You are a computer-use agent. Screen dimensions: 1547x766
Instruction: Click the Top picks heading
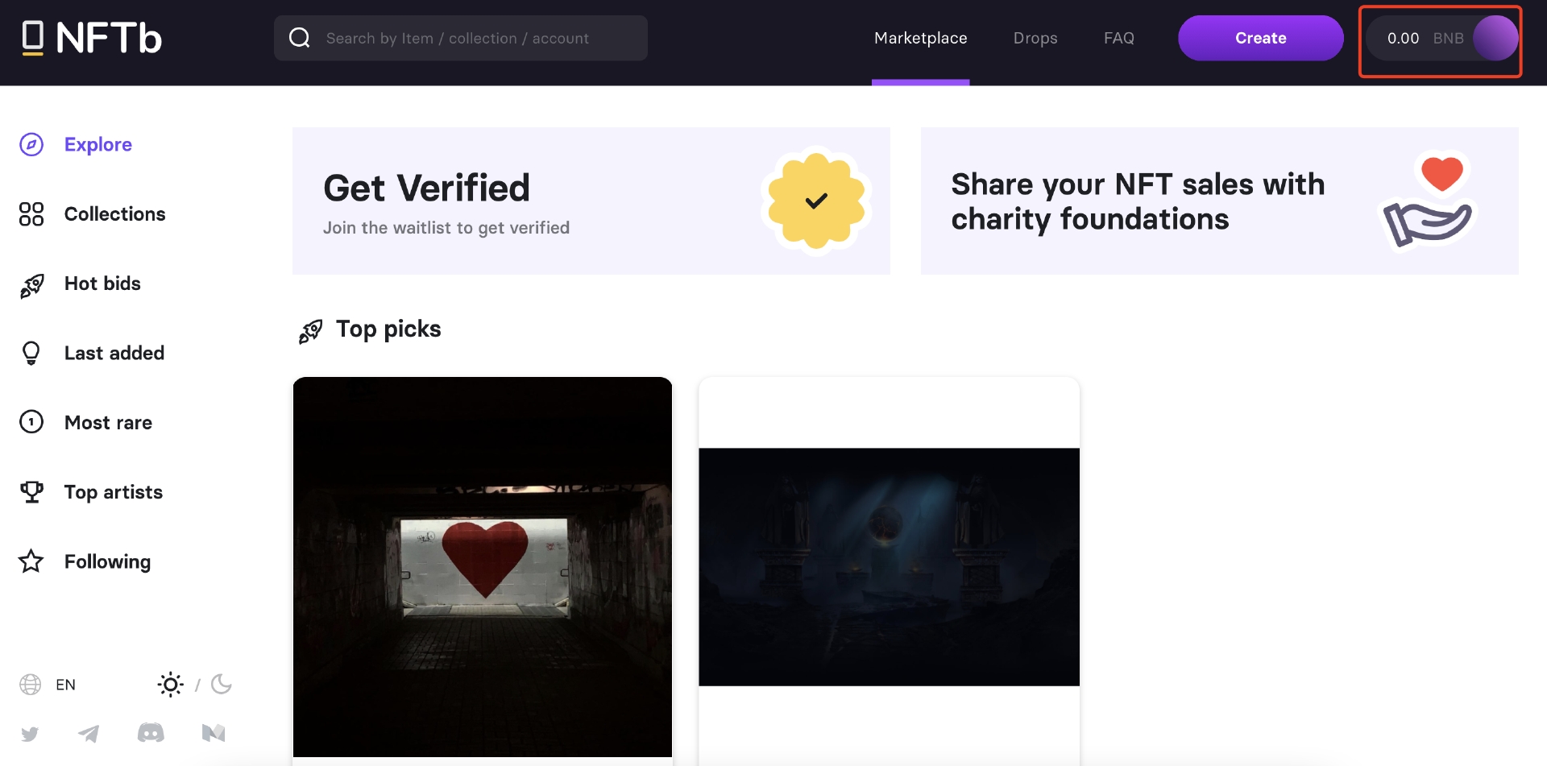pyautogui.click(x=388, y=329)
